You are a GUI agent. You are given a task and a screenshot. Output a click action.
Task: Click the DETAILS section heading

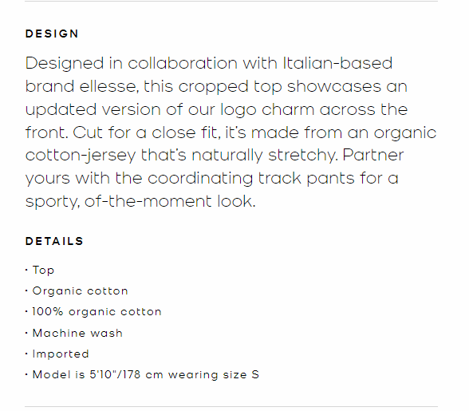(x=54, y=241)
